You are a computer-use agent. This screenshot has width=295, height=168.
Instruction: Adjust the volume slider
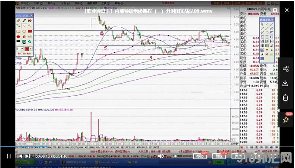coord(171,156)
